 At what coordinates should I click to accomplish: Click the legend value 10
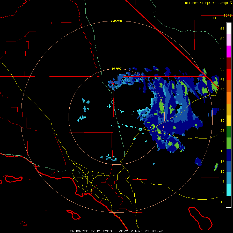coord(222,171)
